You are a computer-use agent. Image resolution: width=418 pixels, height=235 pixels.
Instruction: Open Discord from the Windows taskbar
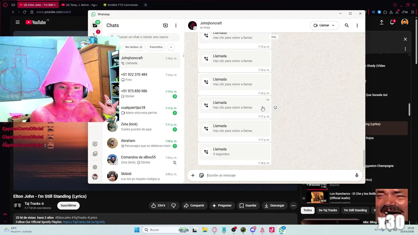(x=252, y=230)
